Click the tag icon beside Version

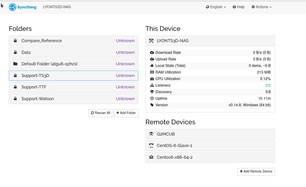pos(152,105)
